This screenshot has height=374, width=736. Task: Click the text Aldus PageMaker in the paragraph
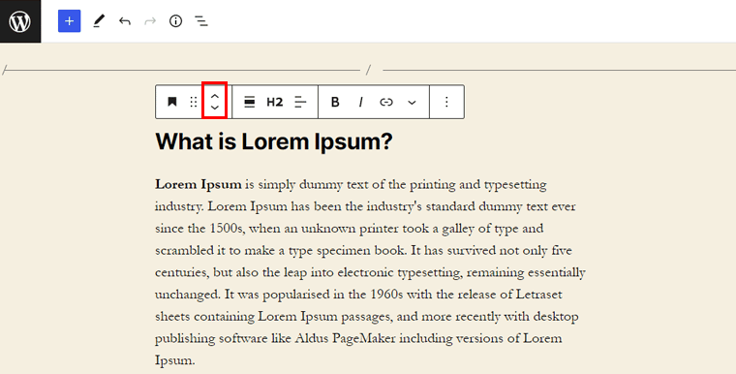point(346,338)
